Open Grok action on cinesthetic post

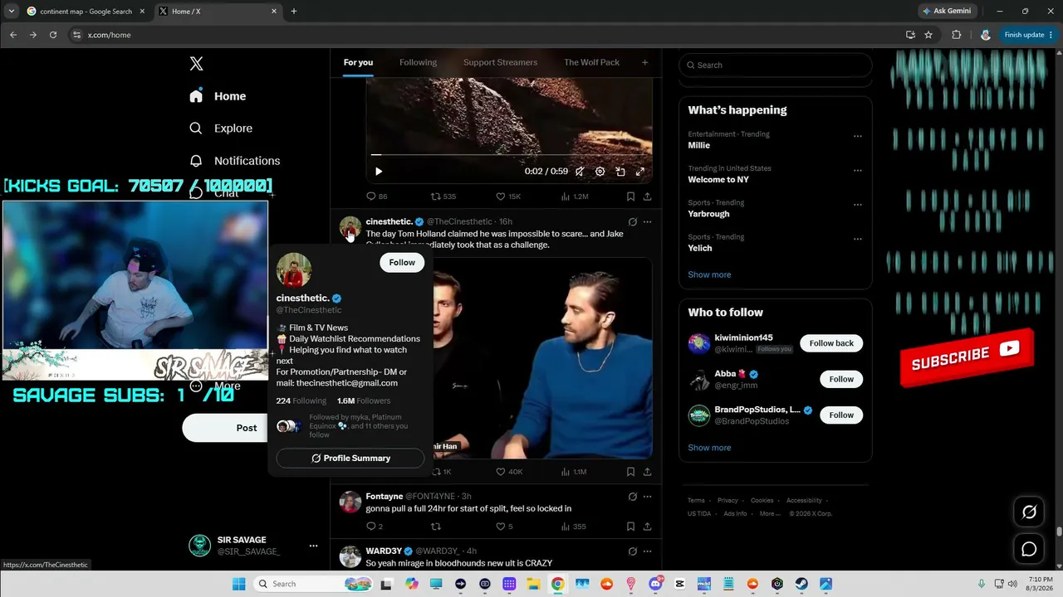click(x=633, y=222)
